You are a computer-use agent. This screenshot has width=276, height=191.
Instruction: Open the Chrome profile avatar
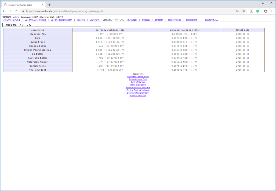266,11
